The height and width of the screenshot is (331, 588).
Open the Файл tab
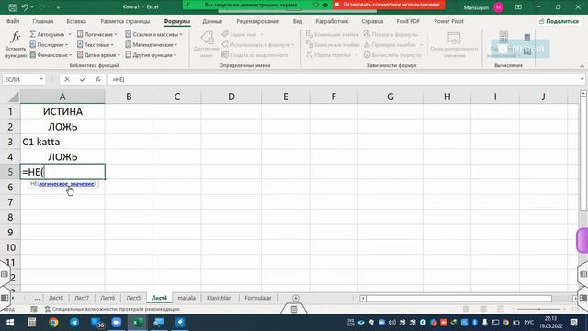(x=13, y=21)
